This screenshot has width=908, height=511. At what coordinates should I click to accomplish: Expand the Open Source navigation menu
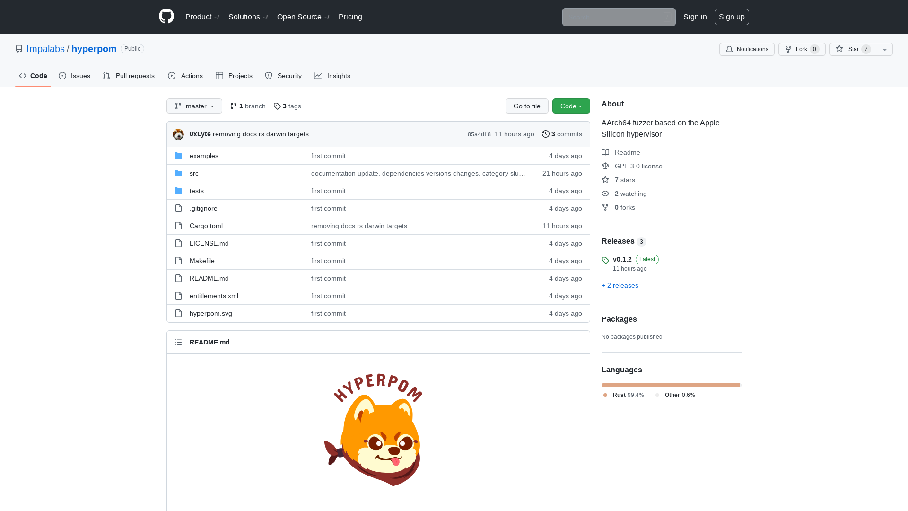click(303, 17)
